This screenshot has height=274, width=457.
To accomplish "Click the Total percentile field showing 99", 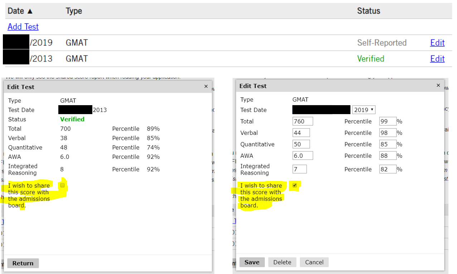I will point(388,121).
